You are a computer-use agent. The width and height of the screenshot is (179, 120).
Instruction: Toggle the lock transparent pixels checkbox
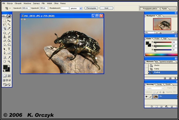tap(154, 92)
